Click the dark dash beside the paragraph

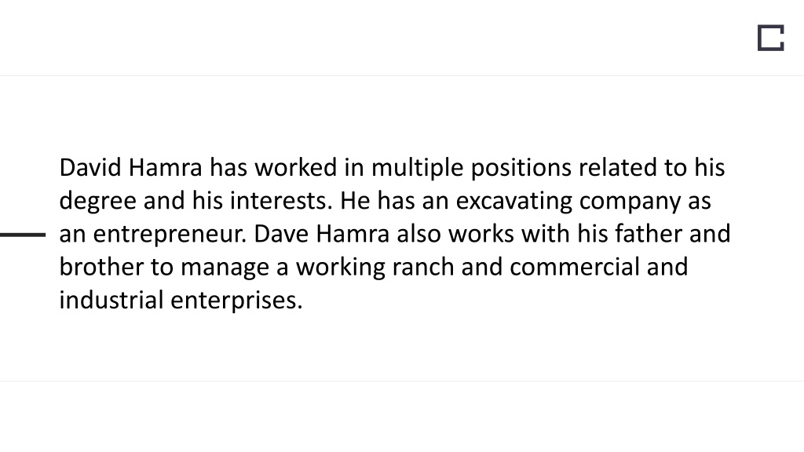(23, 235)
